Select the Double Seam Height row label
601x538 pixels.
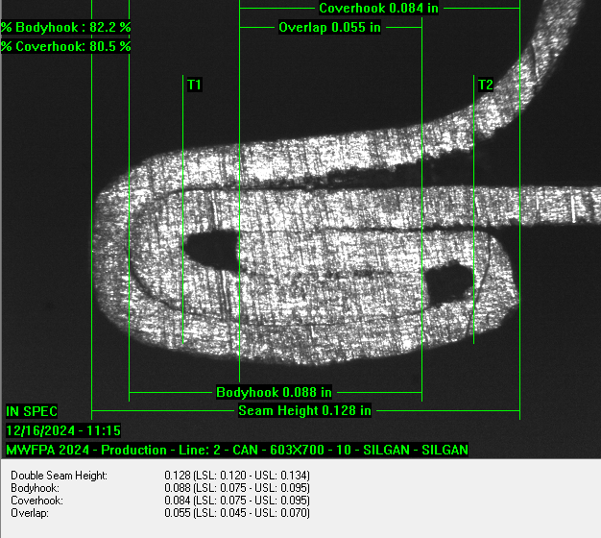[59, 476]
